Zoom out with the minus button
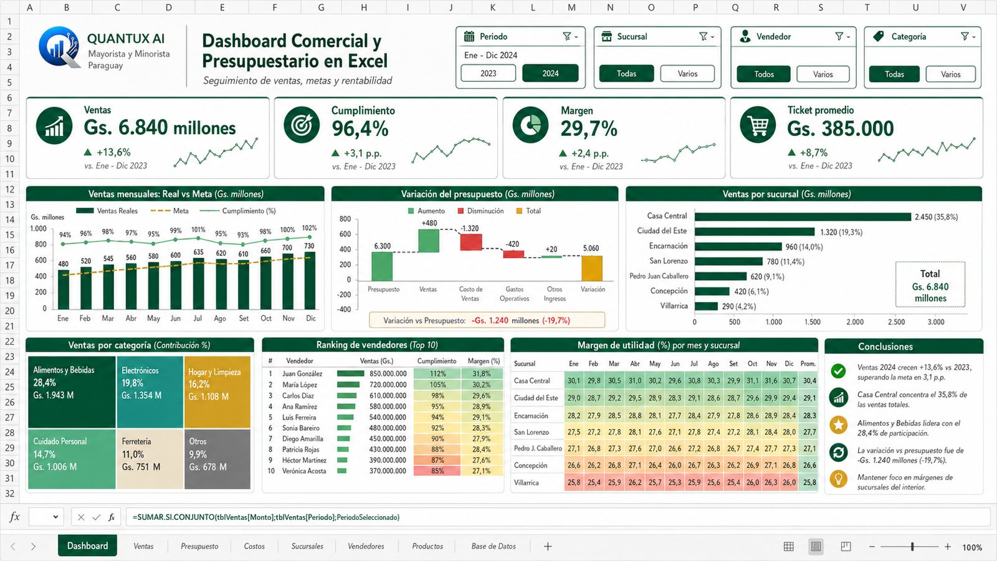Image resolution: width=997 pixels, height=561 pixels. click(872, 547)
